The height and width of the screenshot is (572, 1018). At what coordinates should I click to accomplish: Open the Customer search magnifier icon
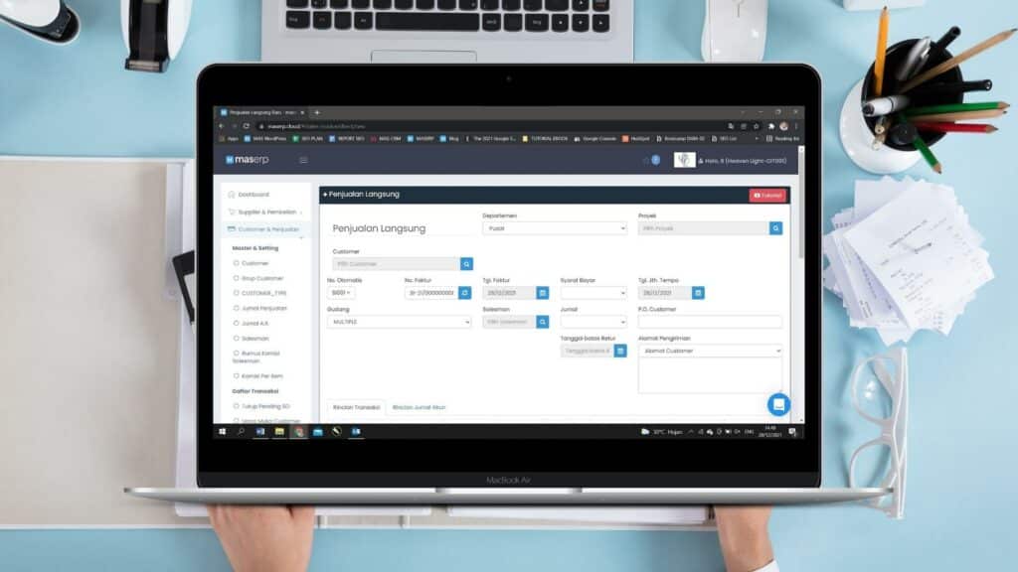[x=466, y=263]
